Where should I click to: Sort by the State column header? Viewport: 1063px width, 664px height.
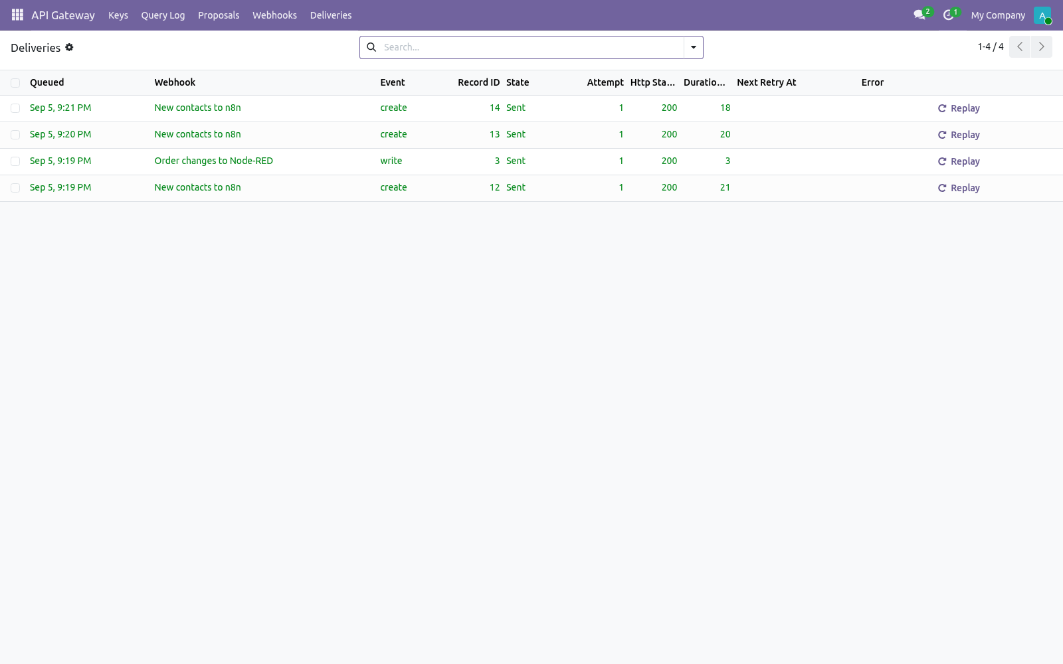(x=518, y=82)
